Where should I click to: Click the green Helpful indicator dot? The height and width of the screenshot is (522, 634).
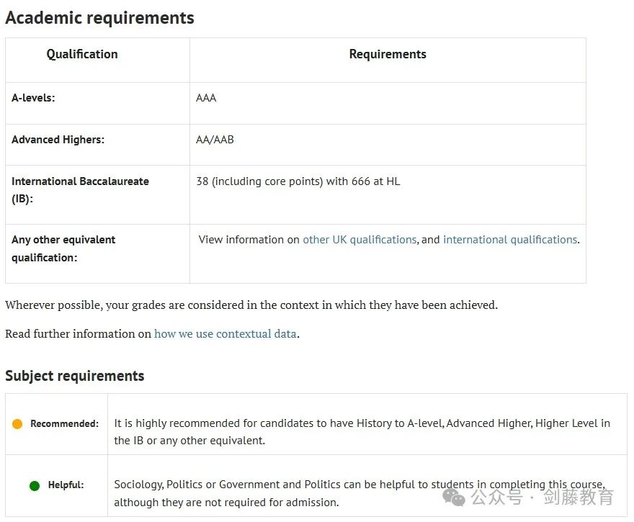click(x=35, y=485)
